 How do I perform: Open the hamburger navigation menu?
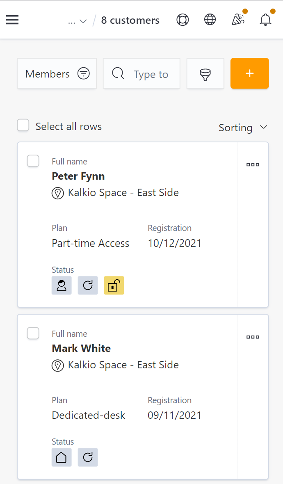coord(12,20)
